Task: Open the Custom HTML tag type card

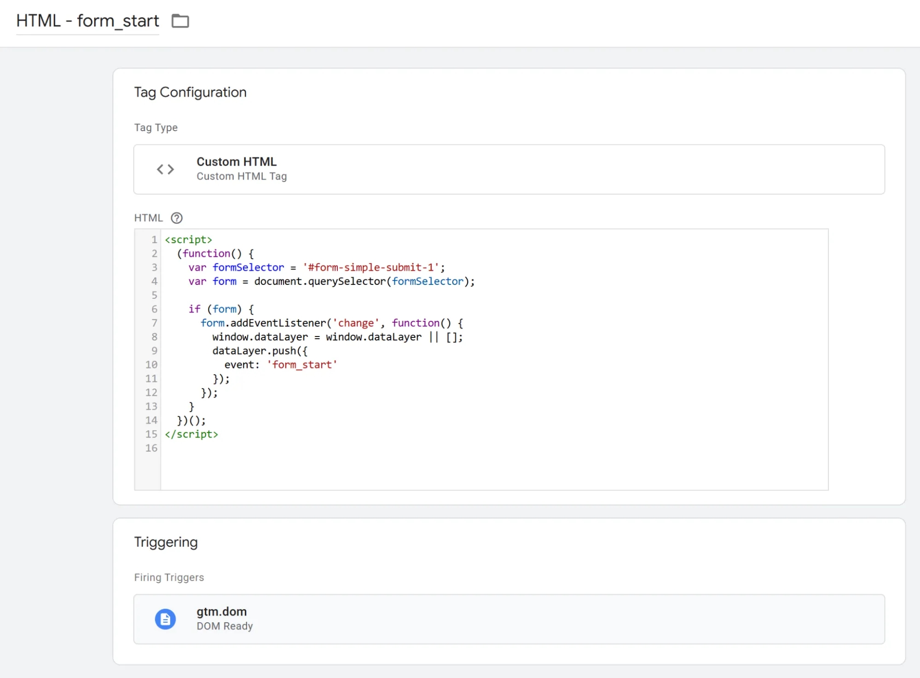Action: (x=509, y=169)
